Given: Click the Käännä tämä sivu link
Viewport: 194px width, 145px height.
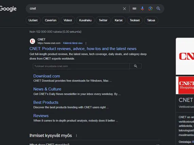Looking at the screenshot, I should tap(73, 43).
